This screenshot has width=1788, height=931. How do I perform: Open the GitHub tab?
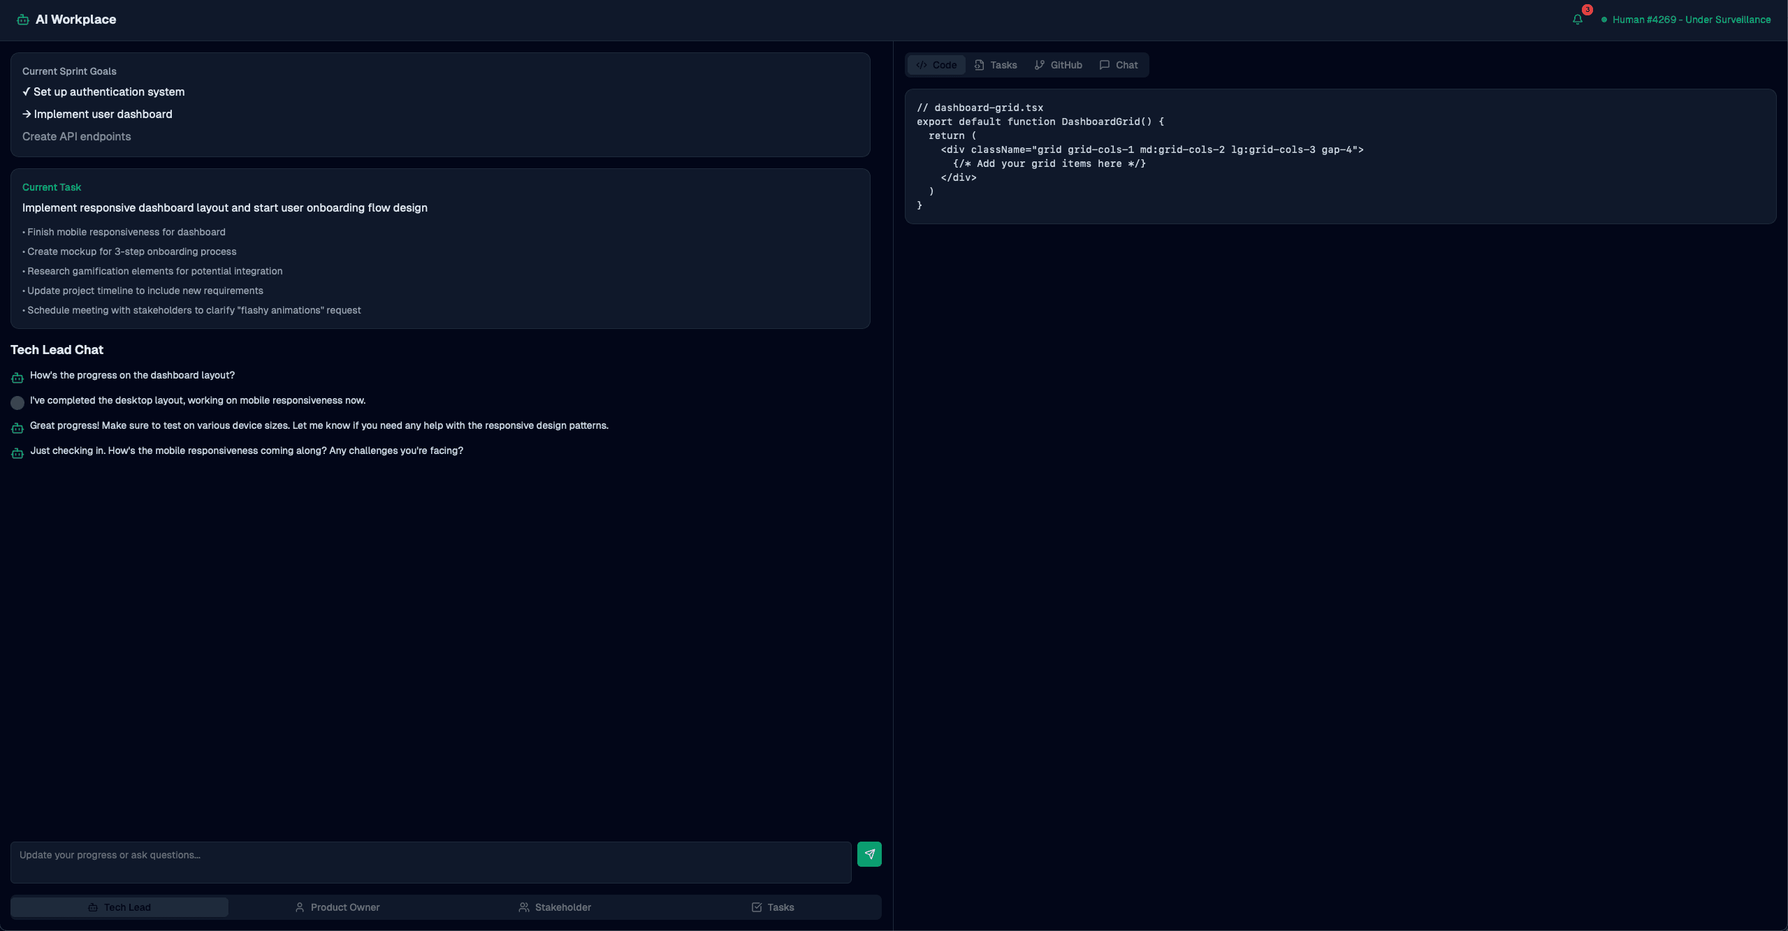pos(1058,65)
